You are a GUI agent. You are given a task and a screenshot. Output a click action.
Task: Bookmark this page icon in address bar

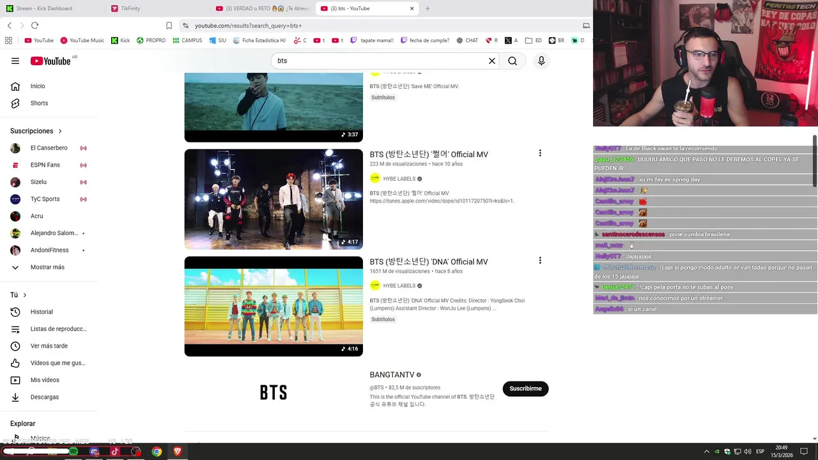tap(169, 26)
